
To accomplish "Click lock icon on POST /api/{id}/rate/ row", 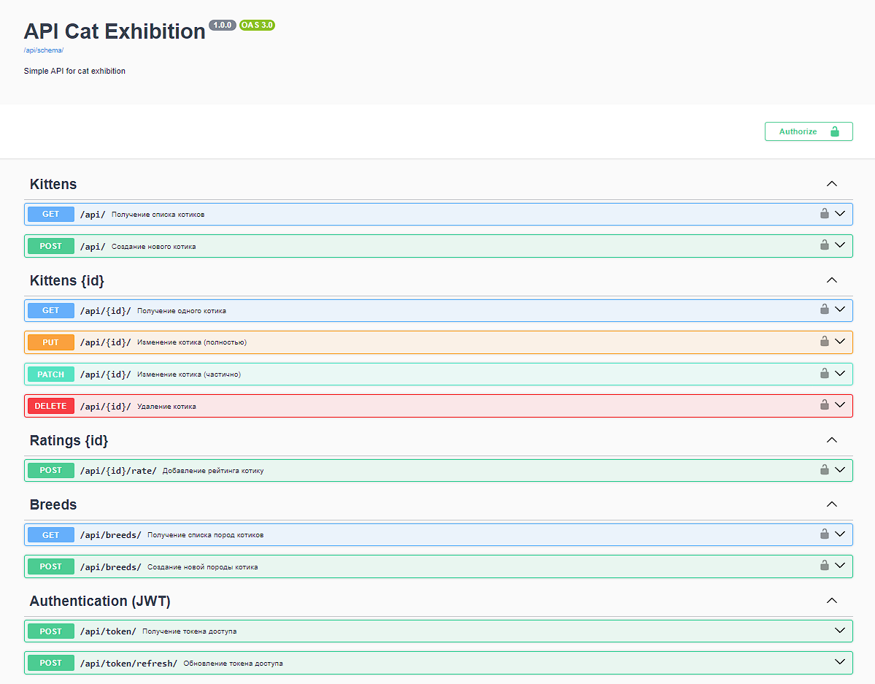I will click(x=824, y=469).
